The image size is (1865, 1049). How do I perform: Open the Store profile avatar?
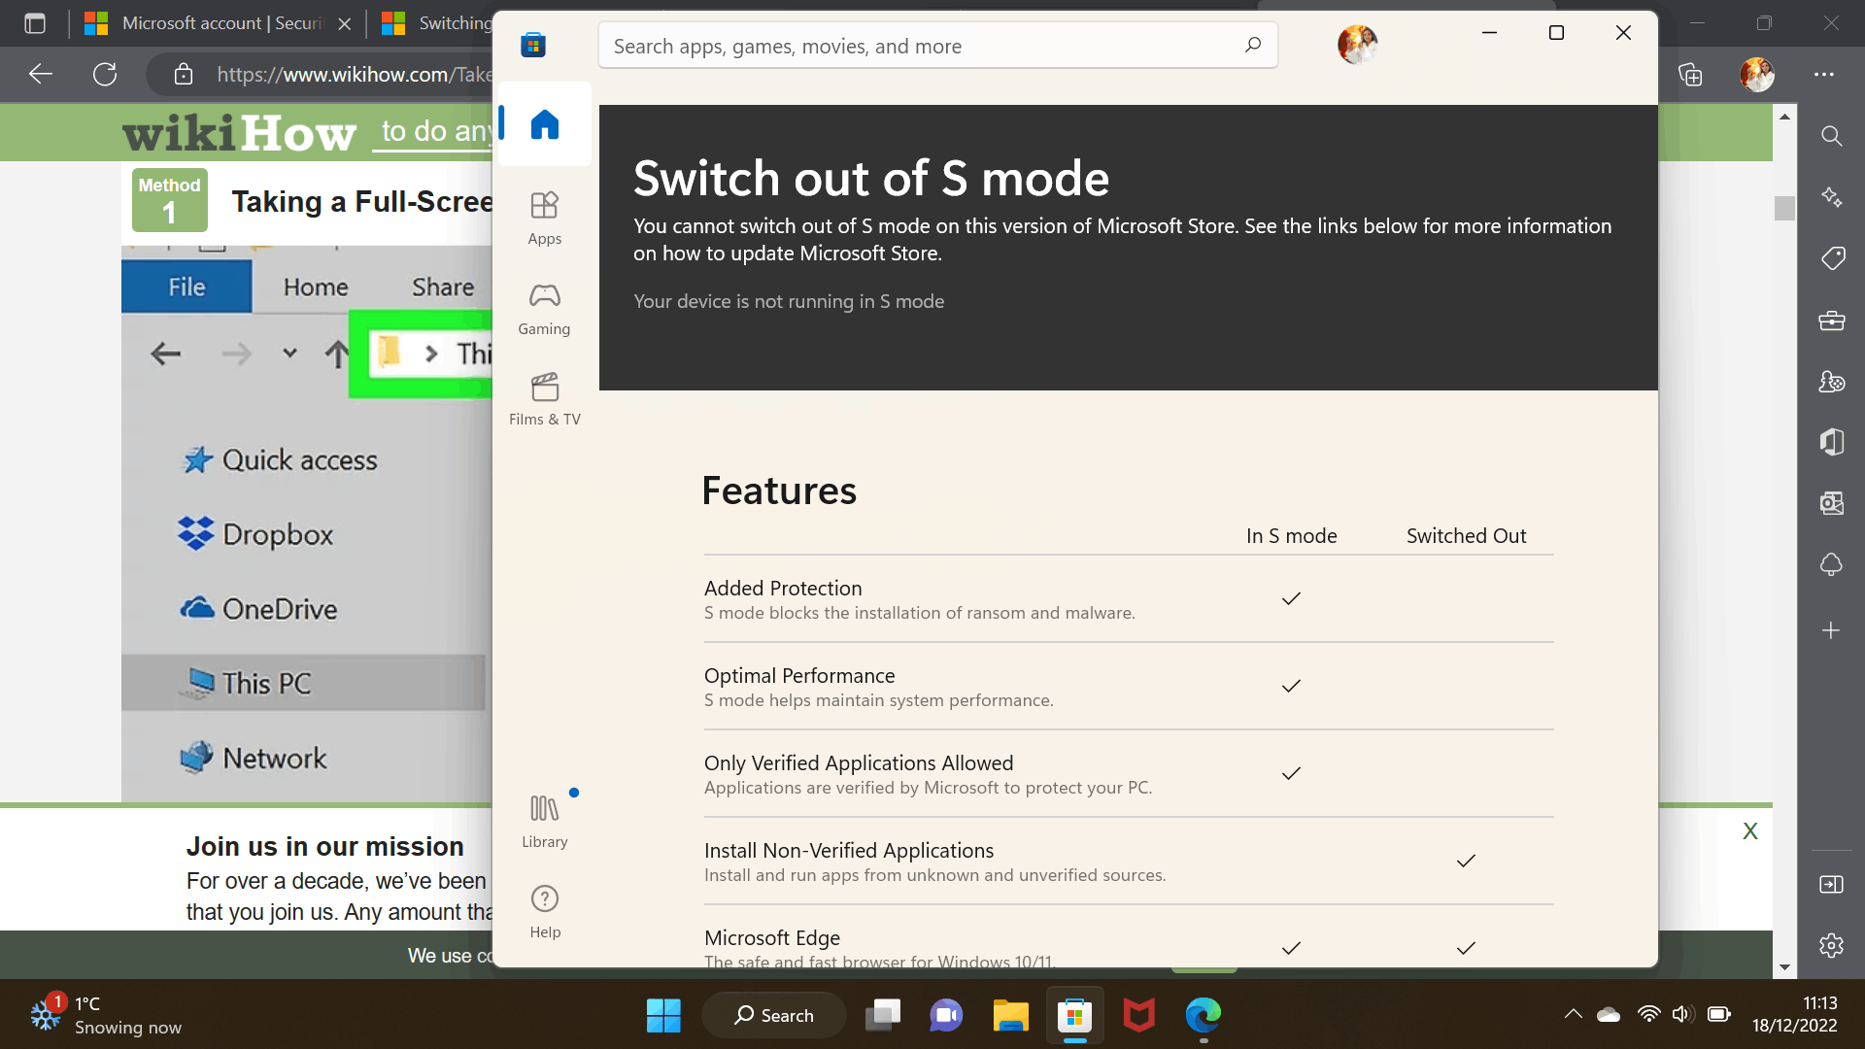pos(1357,45)
